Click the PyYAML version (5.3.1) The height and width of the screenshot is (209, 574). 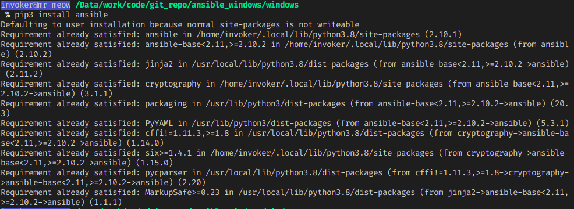click(x=553, y=123)
